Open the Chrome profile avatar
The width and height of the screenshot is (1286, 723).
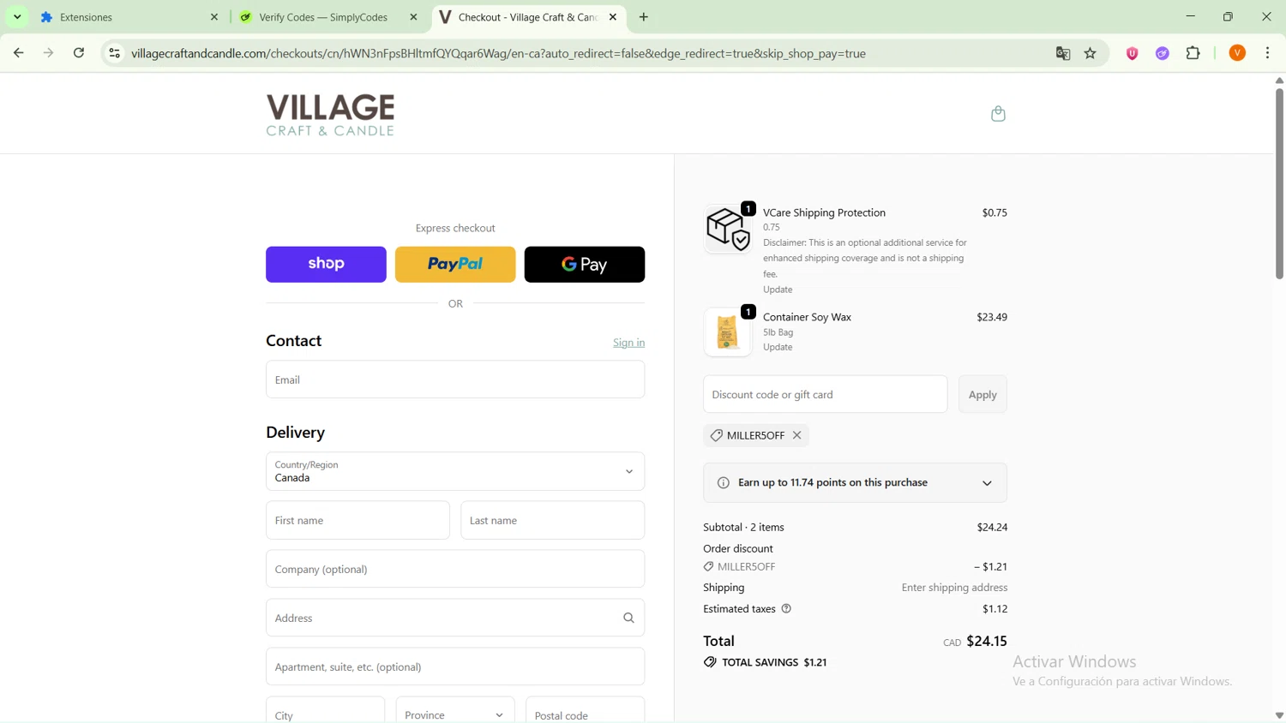[1237, 53]
